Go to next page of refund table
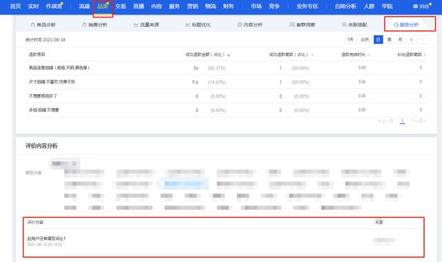 click(x=419, y=121)
